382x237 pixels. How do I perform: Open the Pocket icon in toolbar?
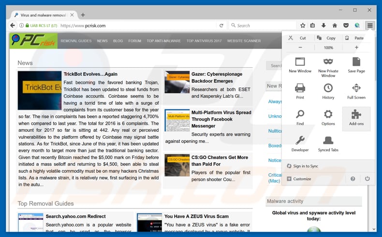(x=346, y=25)
